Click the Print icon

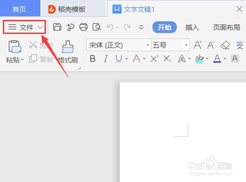[83, 27]
